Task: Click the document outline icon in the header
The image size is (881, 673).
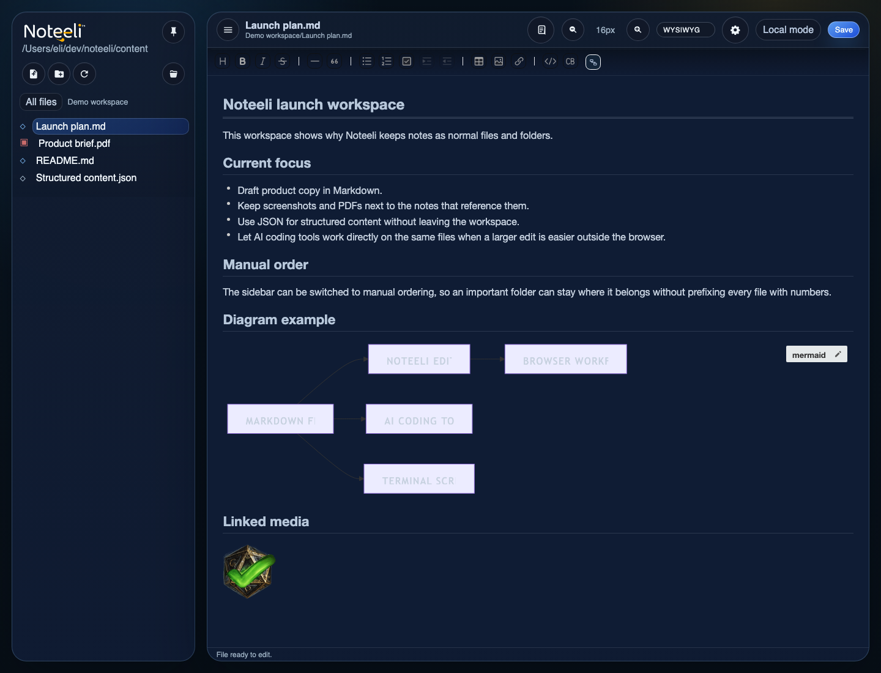Action: 541,29
